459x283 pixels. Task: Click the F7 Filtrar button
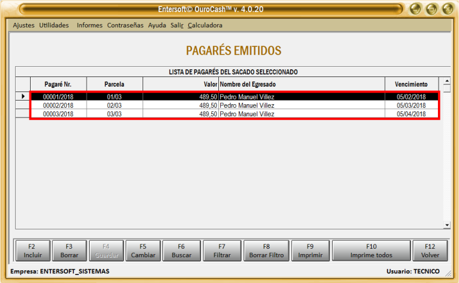(x=222, y=250)
